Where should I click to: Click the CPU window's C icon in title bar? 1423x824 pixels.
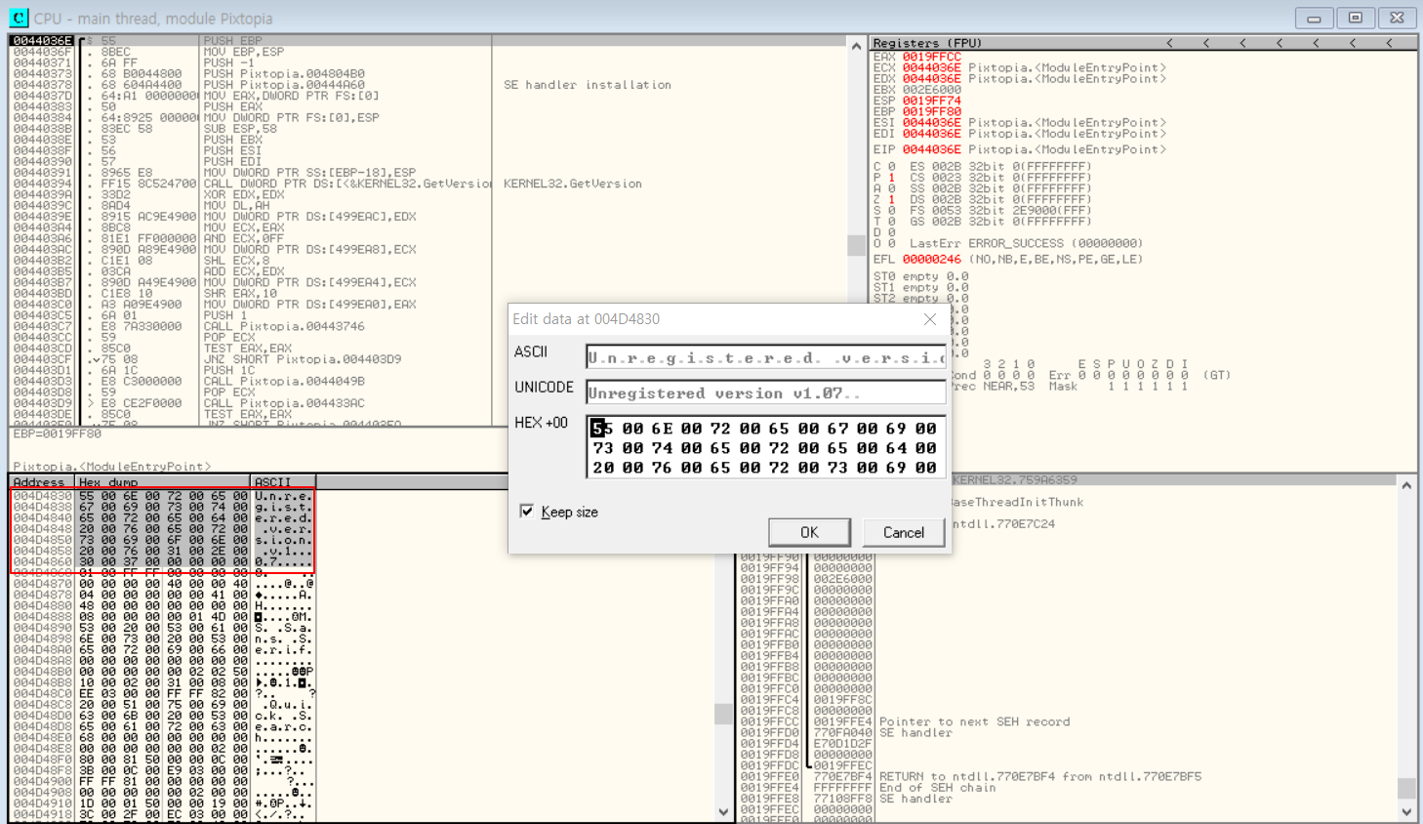(19, 18)
